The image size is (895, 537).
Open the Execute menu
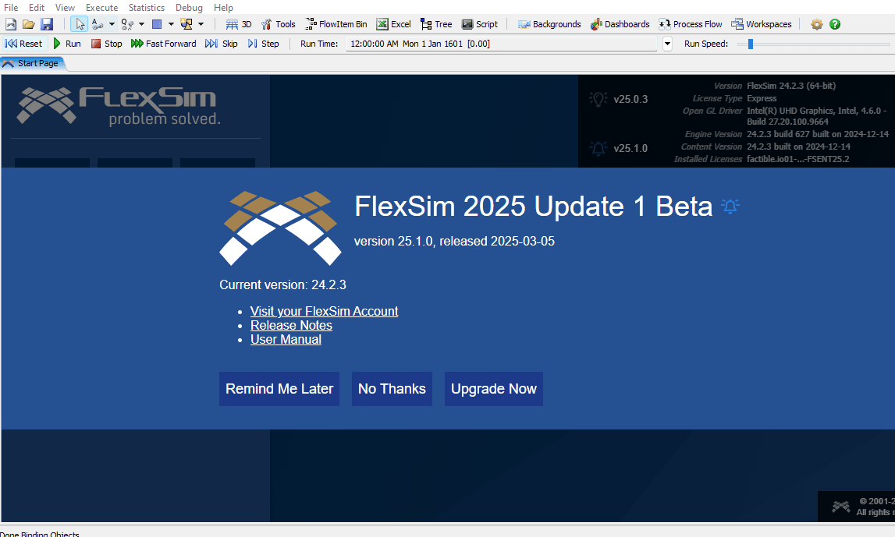click(101, 8)
